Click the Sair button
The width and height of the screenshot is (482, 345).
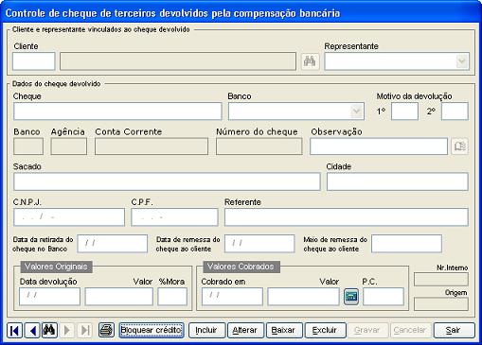(x=454, y=330)
